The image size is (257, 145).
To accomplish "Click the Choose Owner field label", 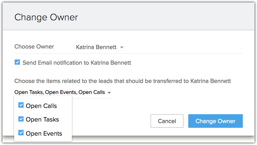I will [34, 47].
